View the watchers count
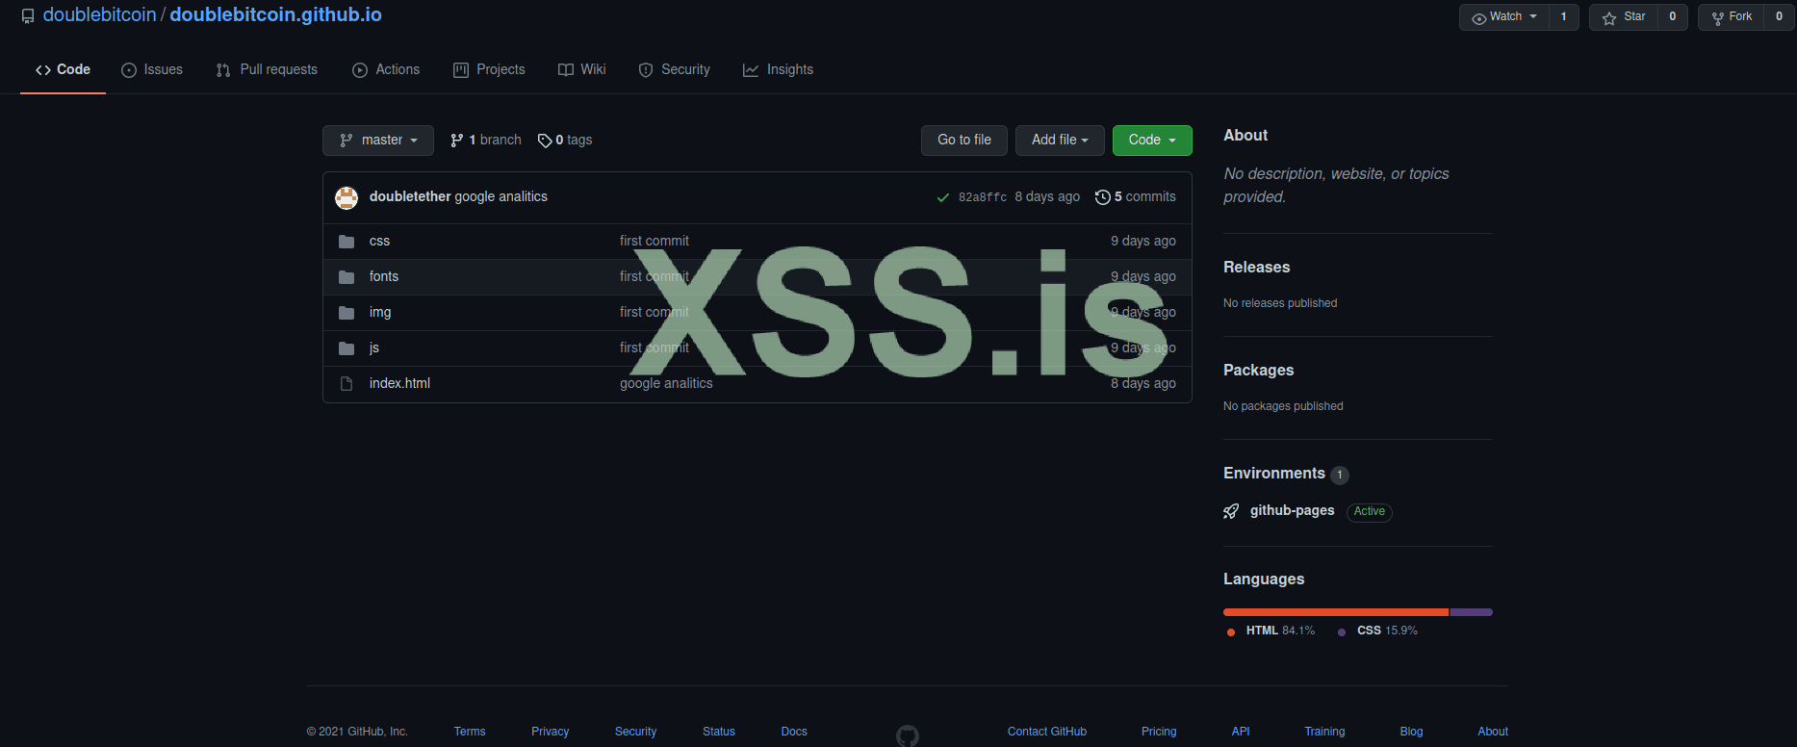Screen dimensions: 1797x747 tap(1564, 16)
